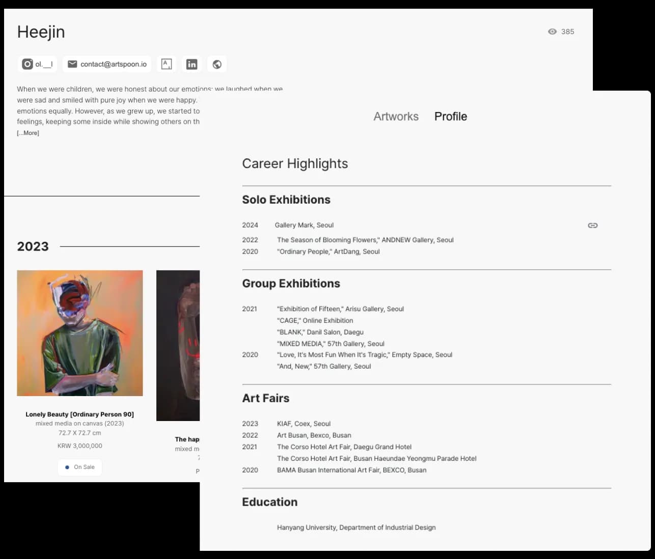The image size is (655, 559).
Task: Click the On Sale status indicator dot
Action: pyautogui.click(x=67, y=467)
